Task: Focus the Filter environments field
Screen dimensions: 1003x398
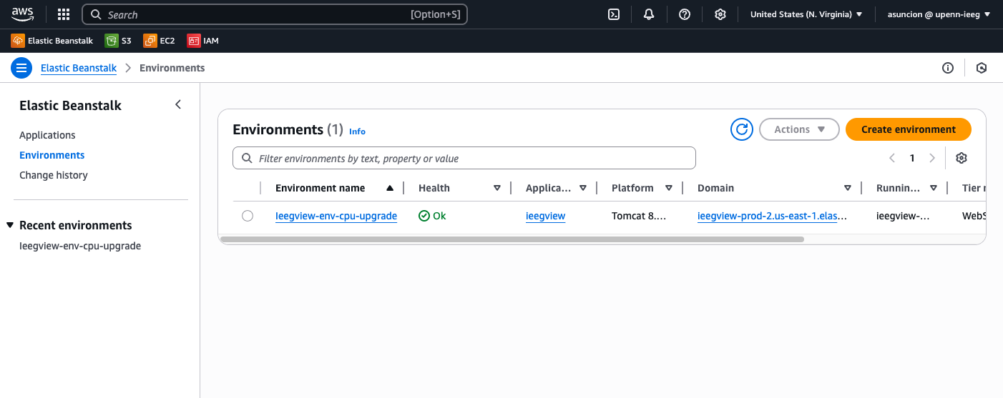Action: tap(464, 158)
